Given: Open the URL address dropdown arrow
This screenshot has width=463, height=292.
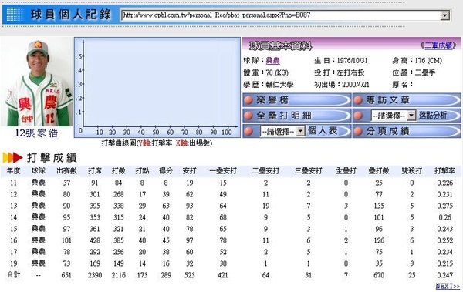Looking at the screenshot, I should tap(444, 15).
